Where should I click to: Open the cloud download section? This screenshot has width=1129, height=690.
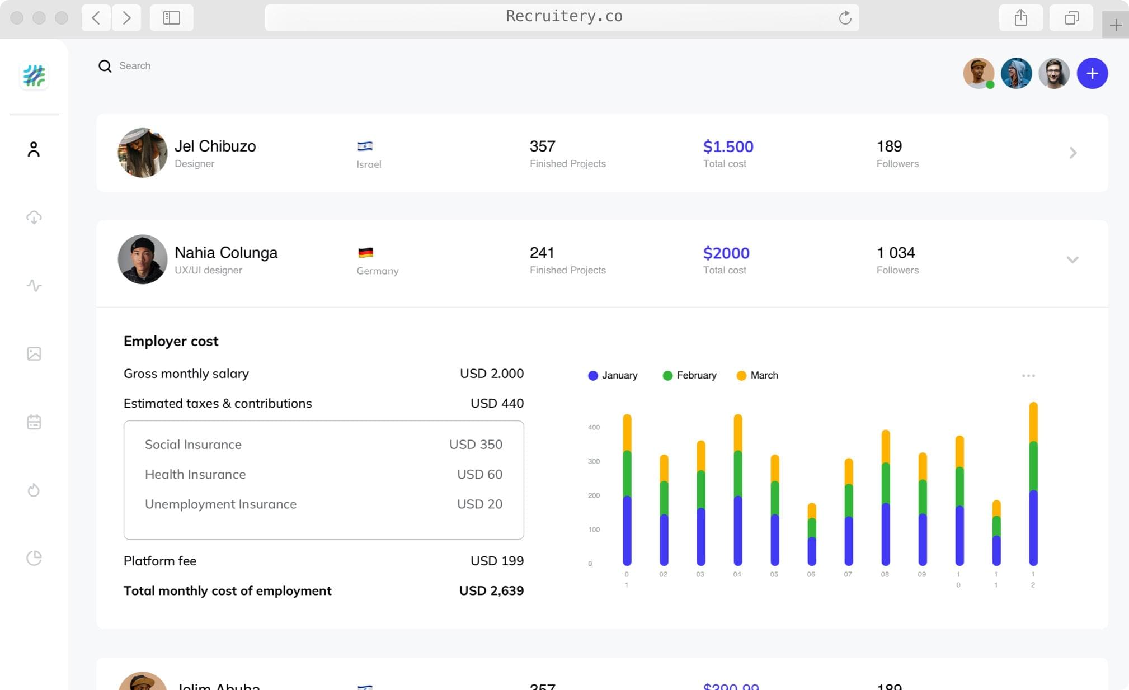pos(34,218)
